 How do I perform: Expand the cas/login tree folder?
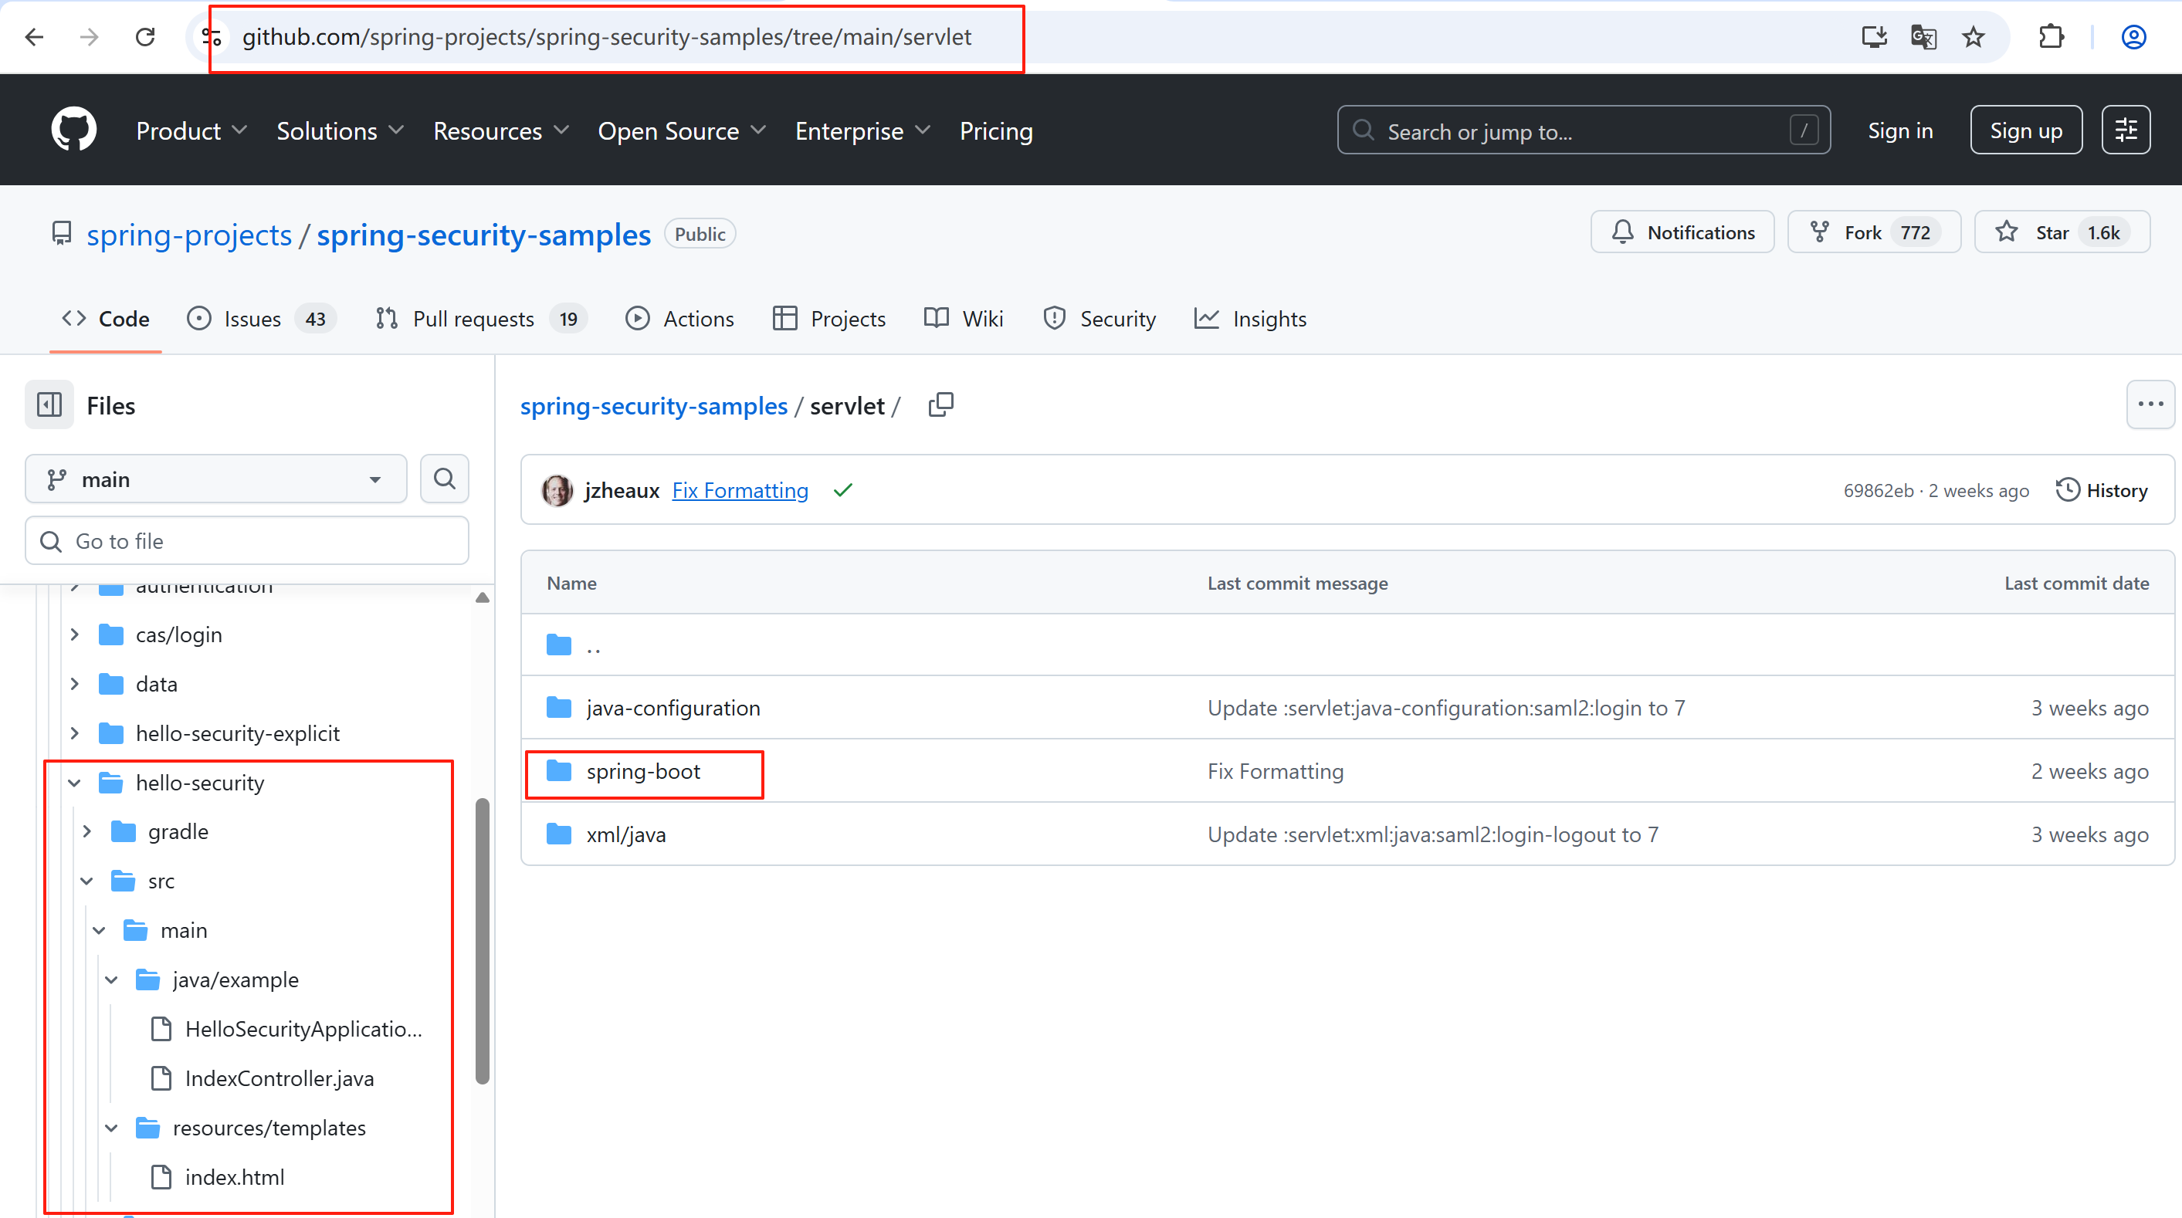click(75, 634)
